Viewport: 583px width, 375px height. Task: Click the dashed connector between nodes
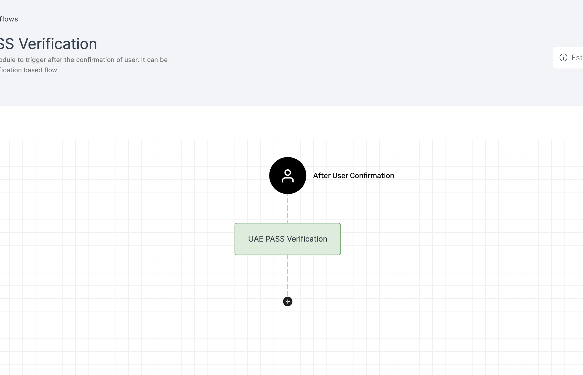point(288,208)
